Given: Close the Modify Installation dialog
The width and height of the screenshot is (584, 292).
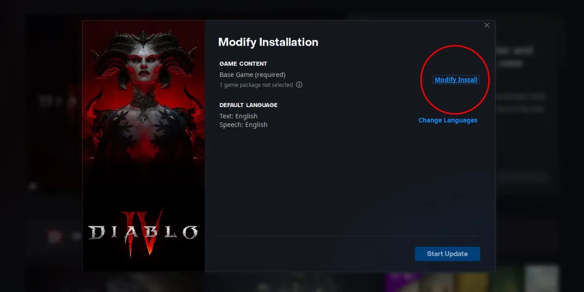Looking at the screenshot, I should tap(487, 25).
